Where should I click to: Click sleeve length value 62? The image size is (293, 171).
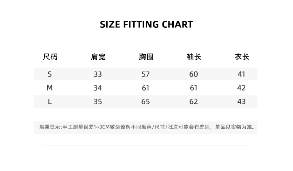[x=194, y=102]
